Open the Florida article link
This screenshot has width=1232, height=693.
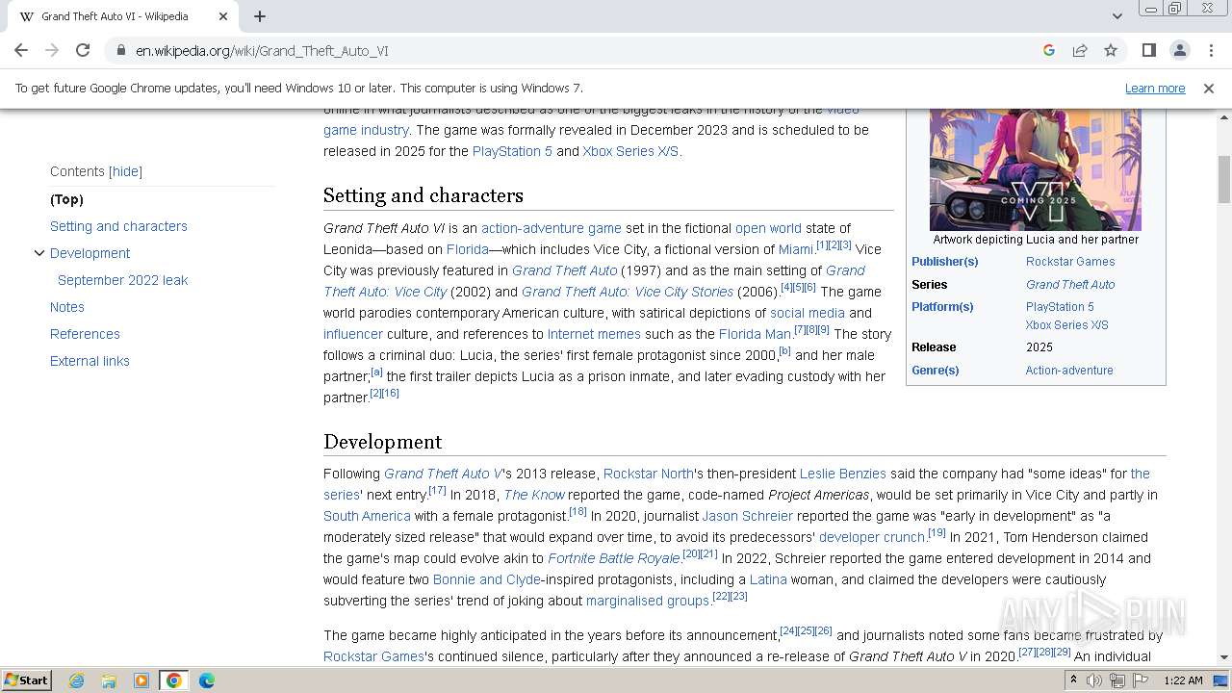[467, 249]
